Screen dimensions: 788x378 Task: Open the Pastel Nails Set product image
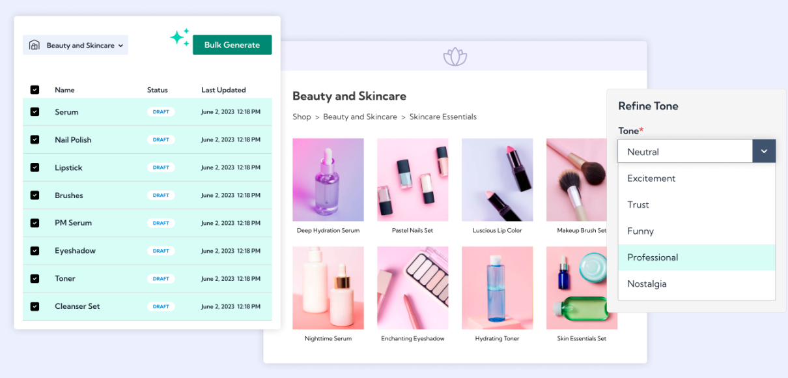click(413, 179)
